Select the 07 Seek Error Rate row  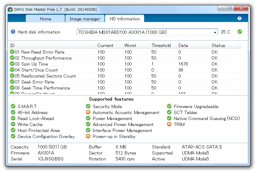click(x=125, y=82)
